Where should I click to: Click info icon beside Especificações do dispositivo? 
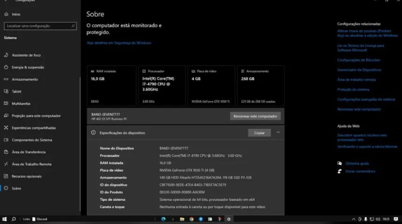click(93, 133)
